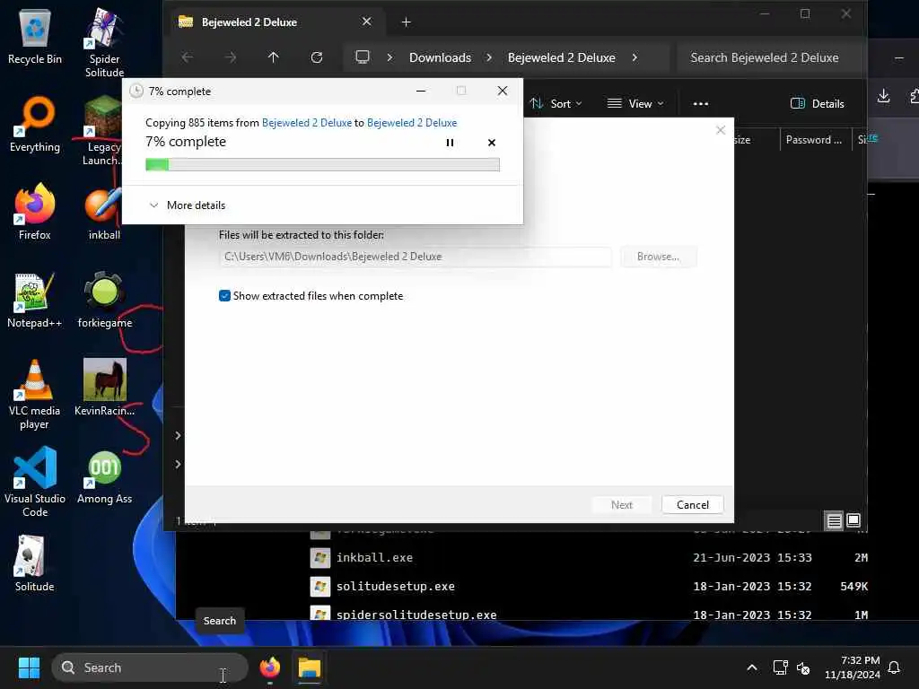Viewport: 919px width, 689px height.
Task: Toggle the Details pane button
Action: tap(817, 104)
